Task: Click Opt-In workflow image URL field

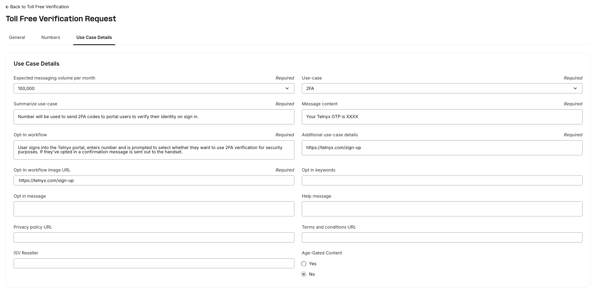Action: (x=154, y=181)
